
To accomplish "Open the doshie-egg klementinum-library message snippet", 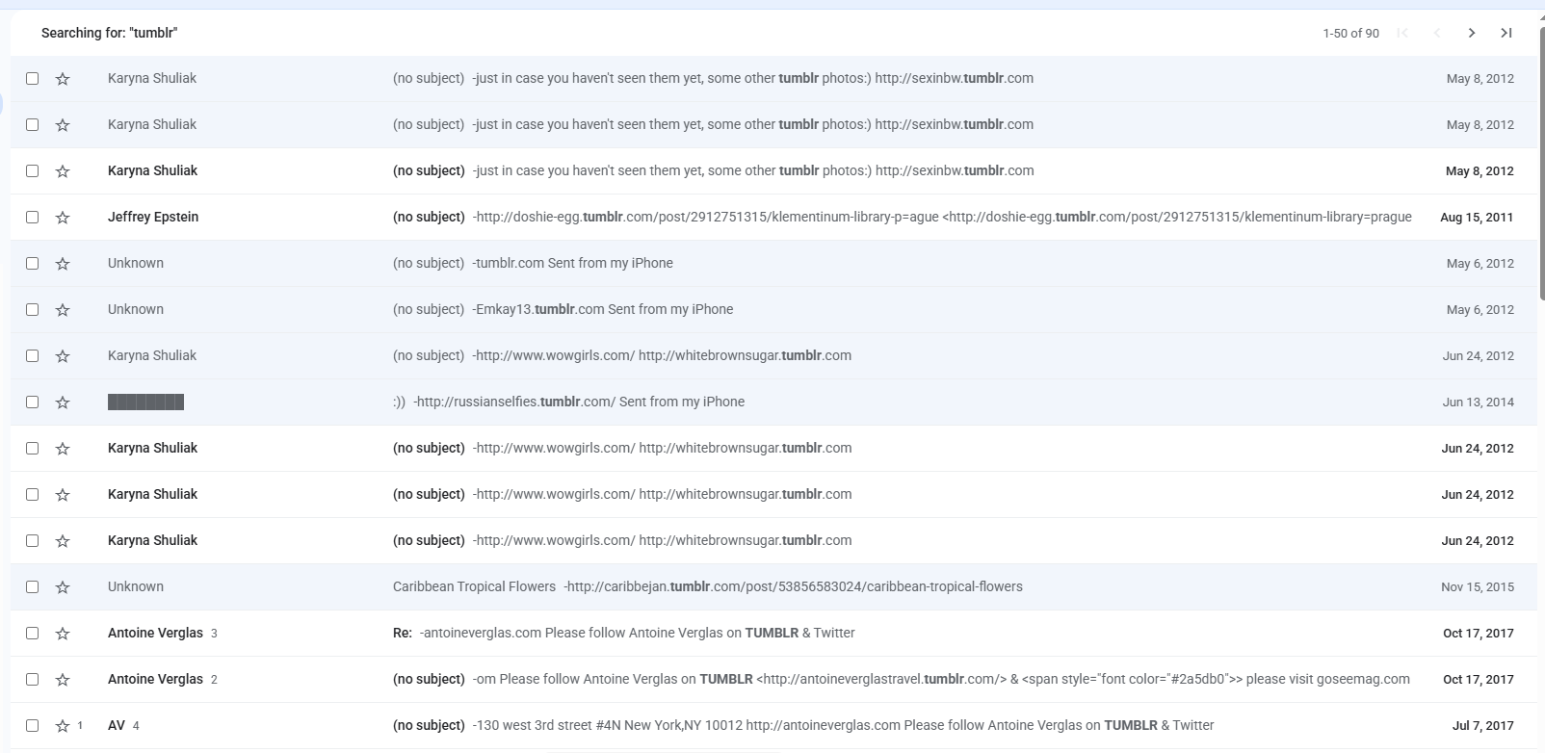I will (x=942, y=218).
